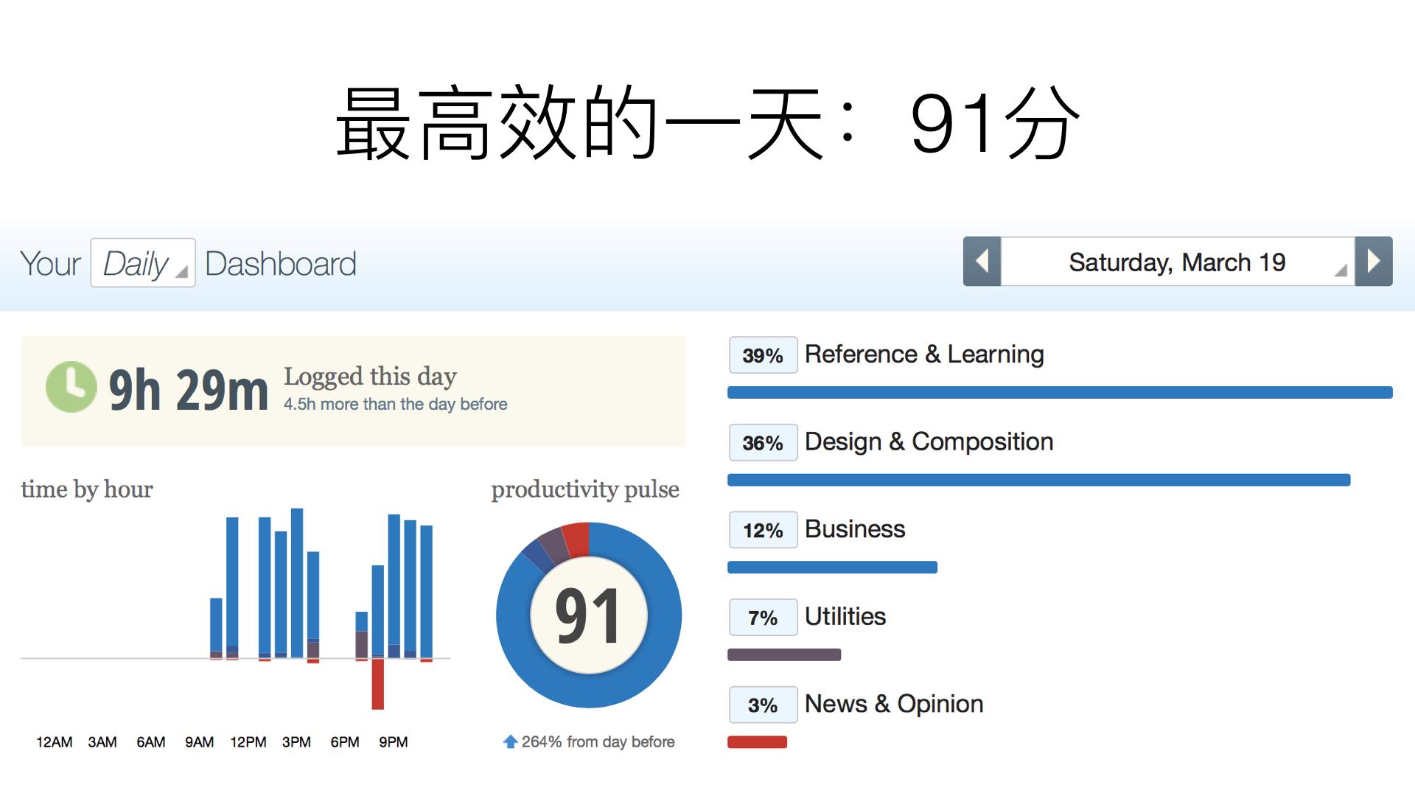Click the 9h 29m logged time summary

coord(189,389)
